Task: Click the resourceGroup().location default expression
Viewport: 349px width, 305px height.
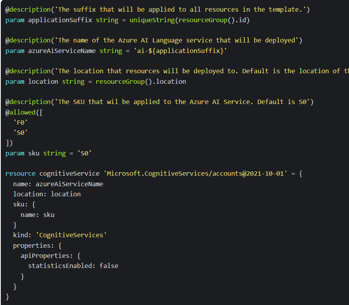Action: (x=140, y=81)
